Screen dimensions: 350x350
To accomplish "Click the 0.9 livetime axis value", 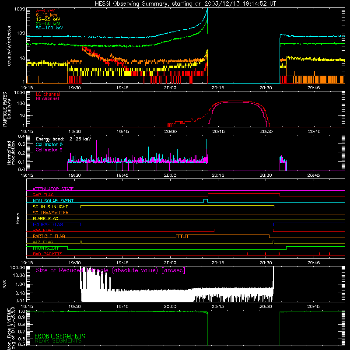I will coord(21,317).
